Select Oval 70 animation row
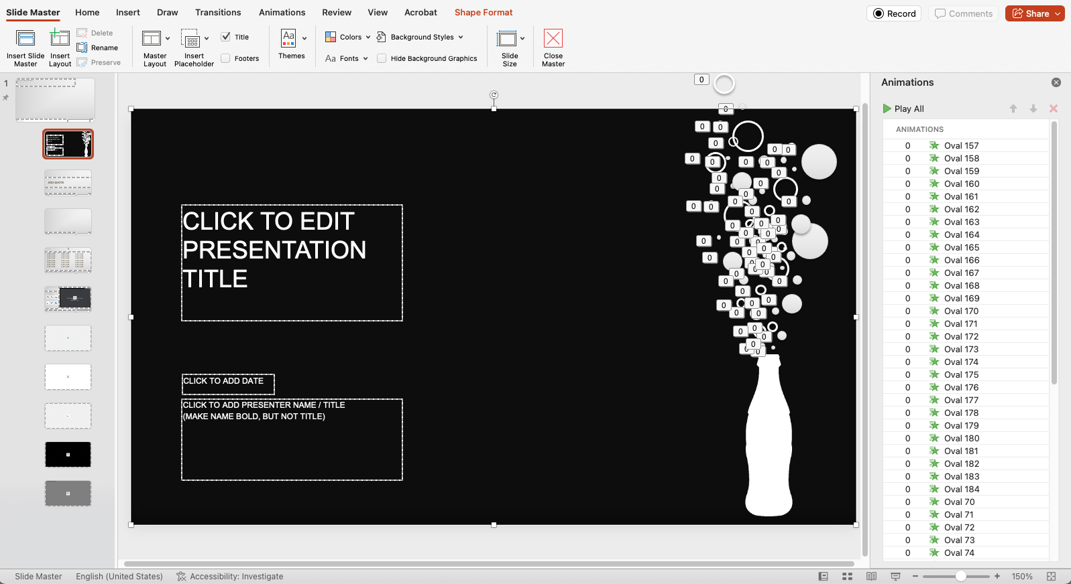Image resolution: width=1071 pixels, height=584 pixels. click(966, 502)
